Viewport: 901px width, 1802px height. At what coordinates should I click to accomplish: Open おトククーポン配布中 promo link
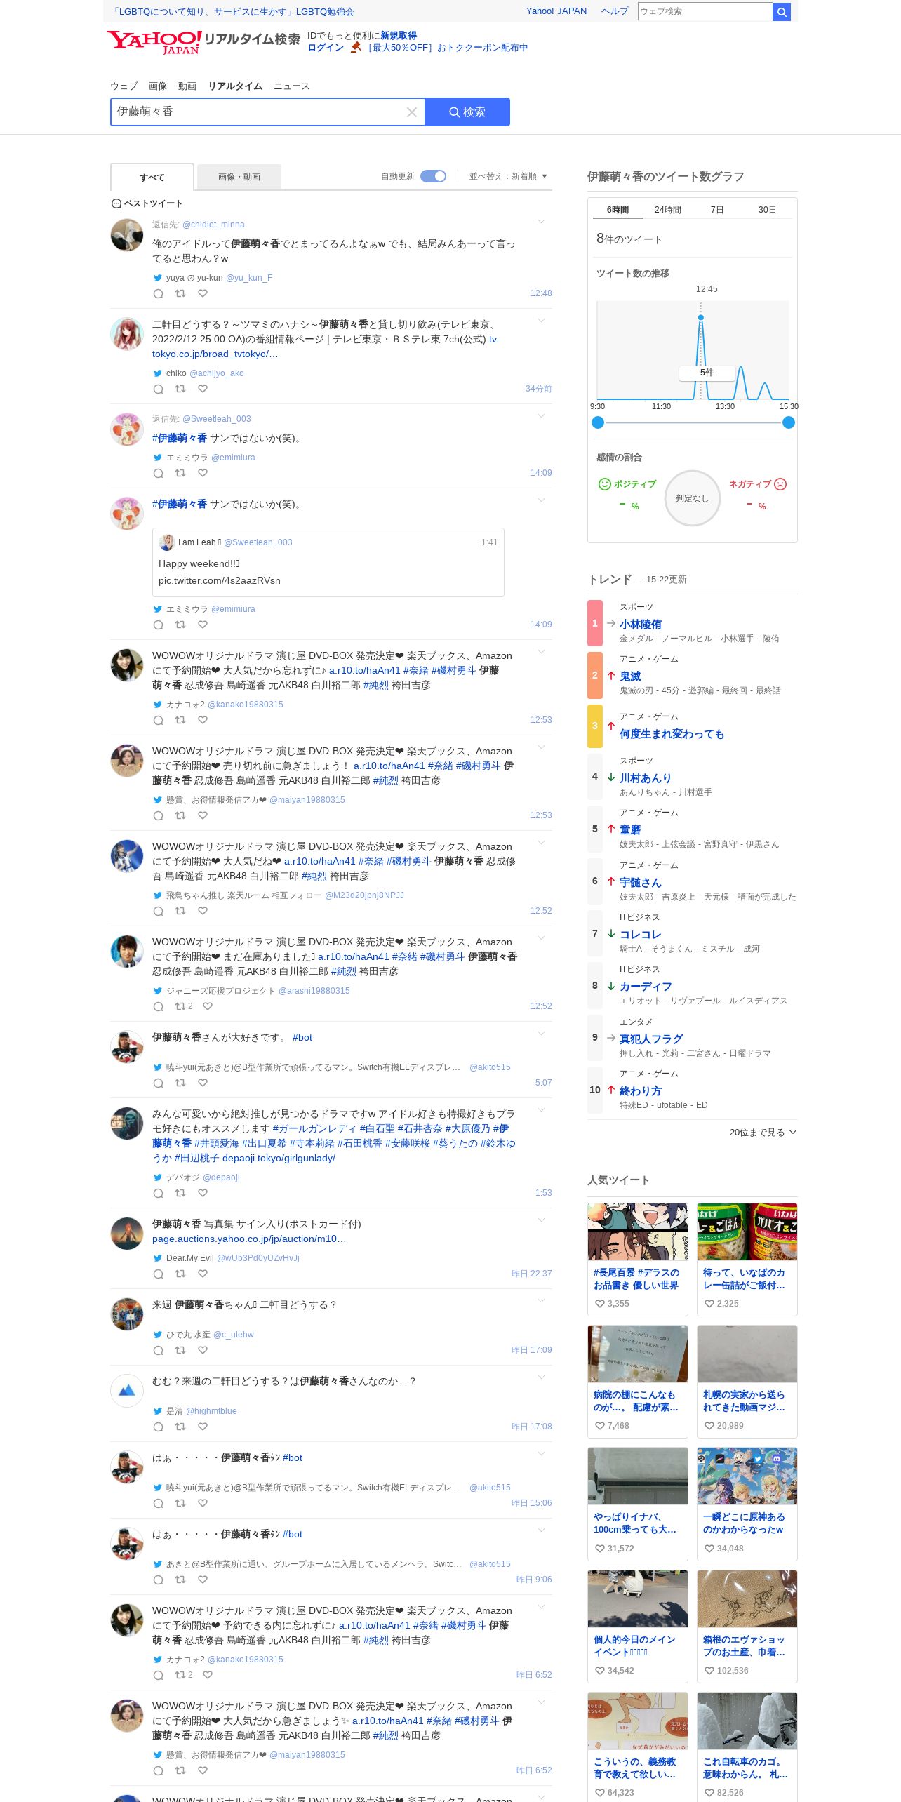coord(446,48)
